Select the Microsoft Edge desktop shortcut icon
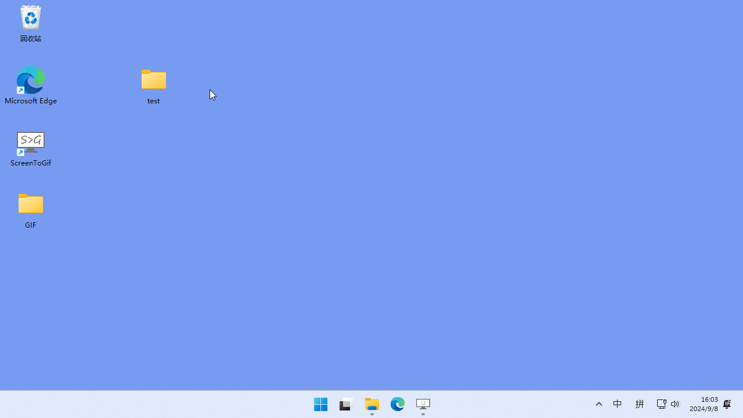The height and width of the screenshot is (418, 743). click(31, 80)
